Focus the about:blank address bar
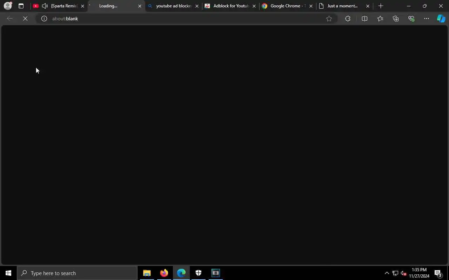The width and height of the screenshot is (449, 280). pos(186,19)
